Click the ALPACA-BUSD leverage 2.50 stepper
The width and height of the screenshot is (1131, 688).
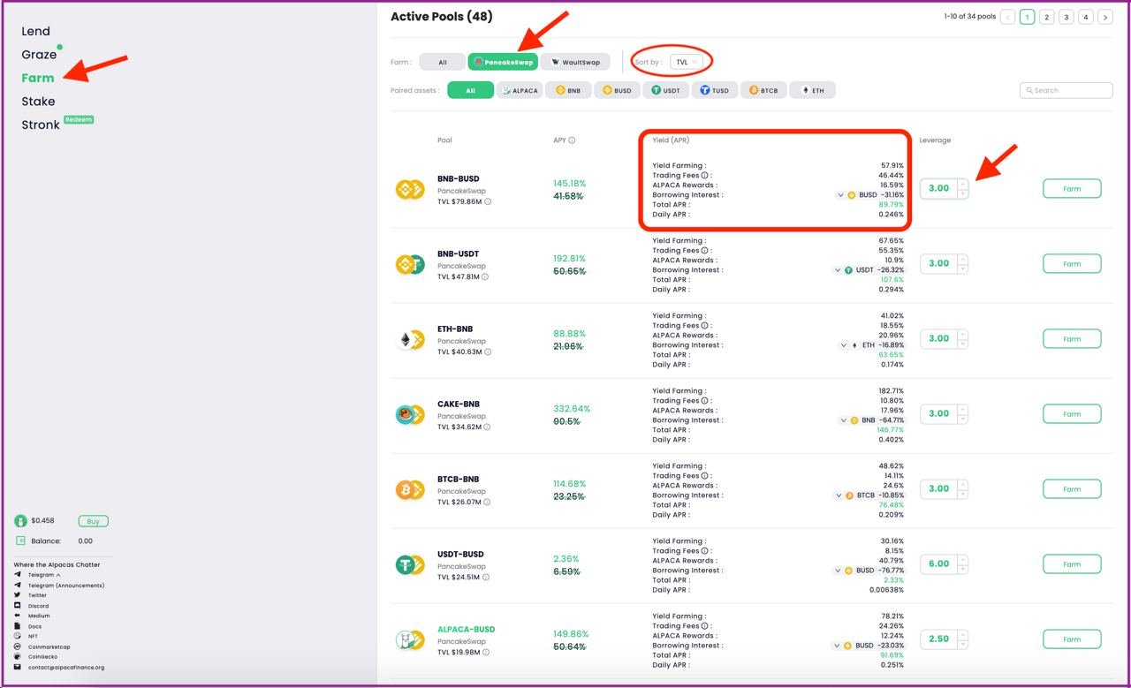tap(944, 639)
